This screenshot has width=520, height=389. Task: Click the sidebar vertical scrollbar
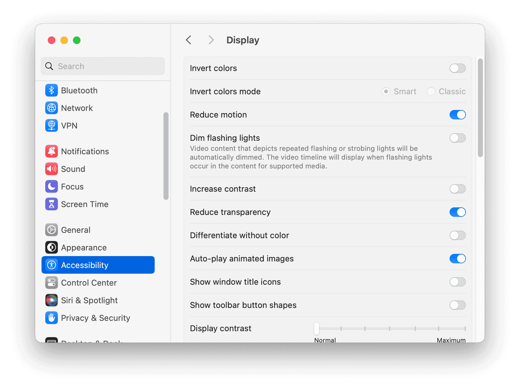coord(166,156)
